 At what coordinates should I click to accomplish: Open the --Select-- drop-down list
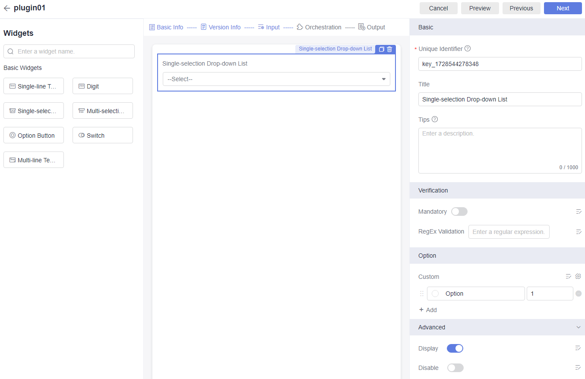pyautogui.click(x=276, y=79)
